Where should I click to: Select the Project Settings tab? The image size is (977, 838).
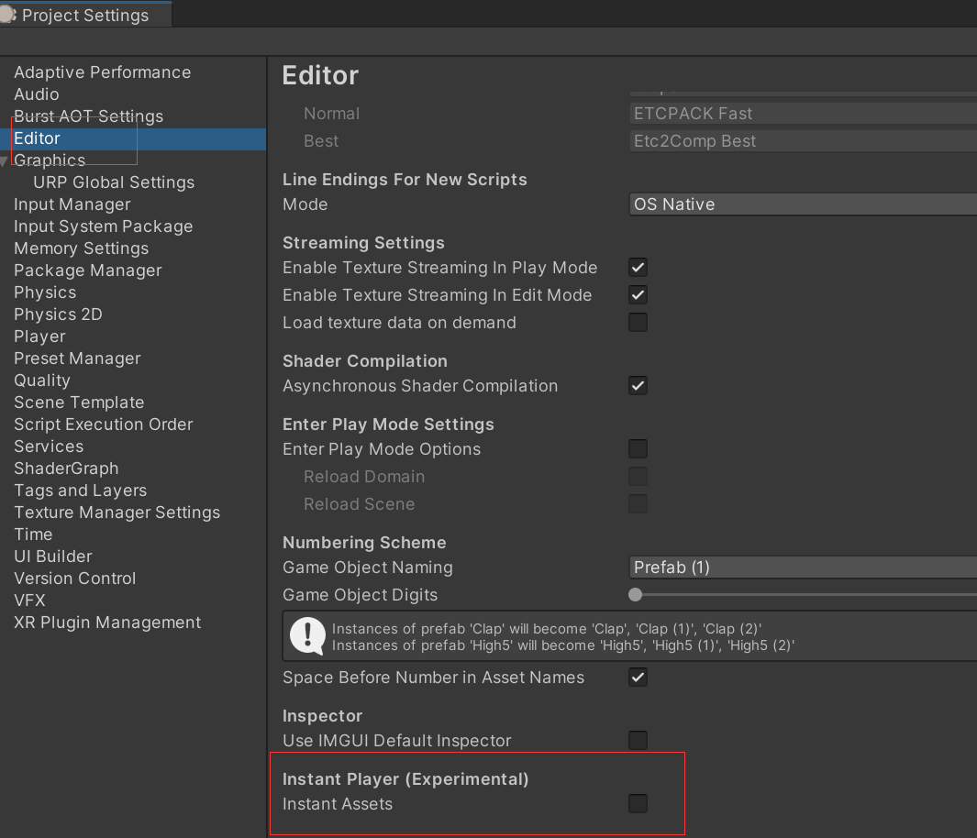tap(84, 16)
